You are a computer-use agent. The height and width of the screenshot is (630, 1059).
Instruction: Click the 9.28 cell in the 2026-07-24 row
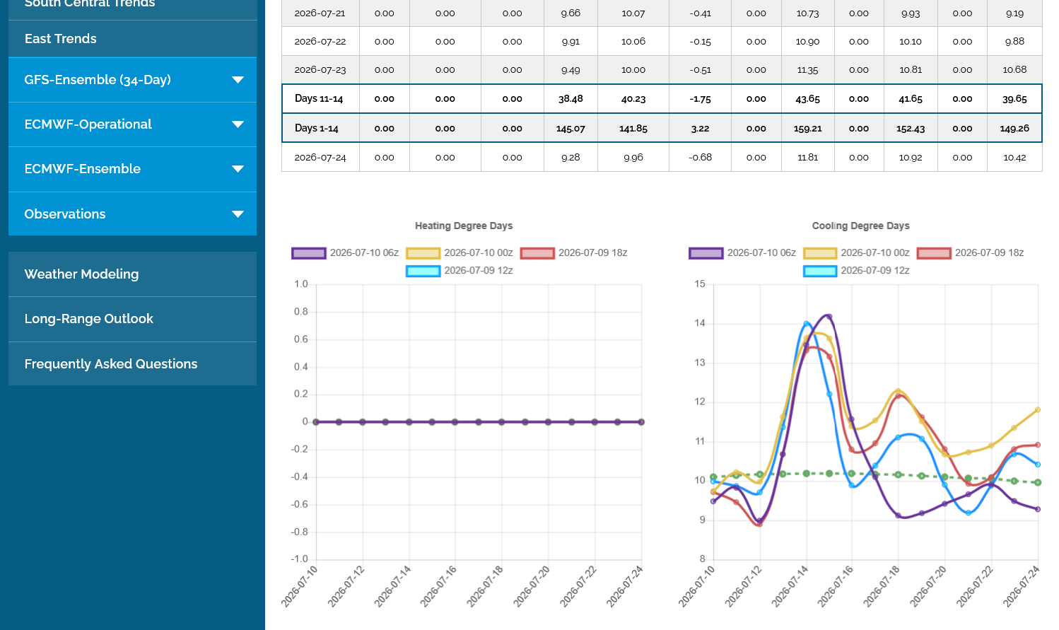(571, 158)
